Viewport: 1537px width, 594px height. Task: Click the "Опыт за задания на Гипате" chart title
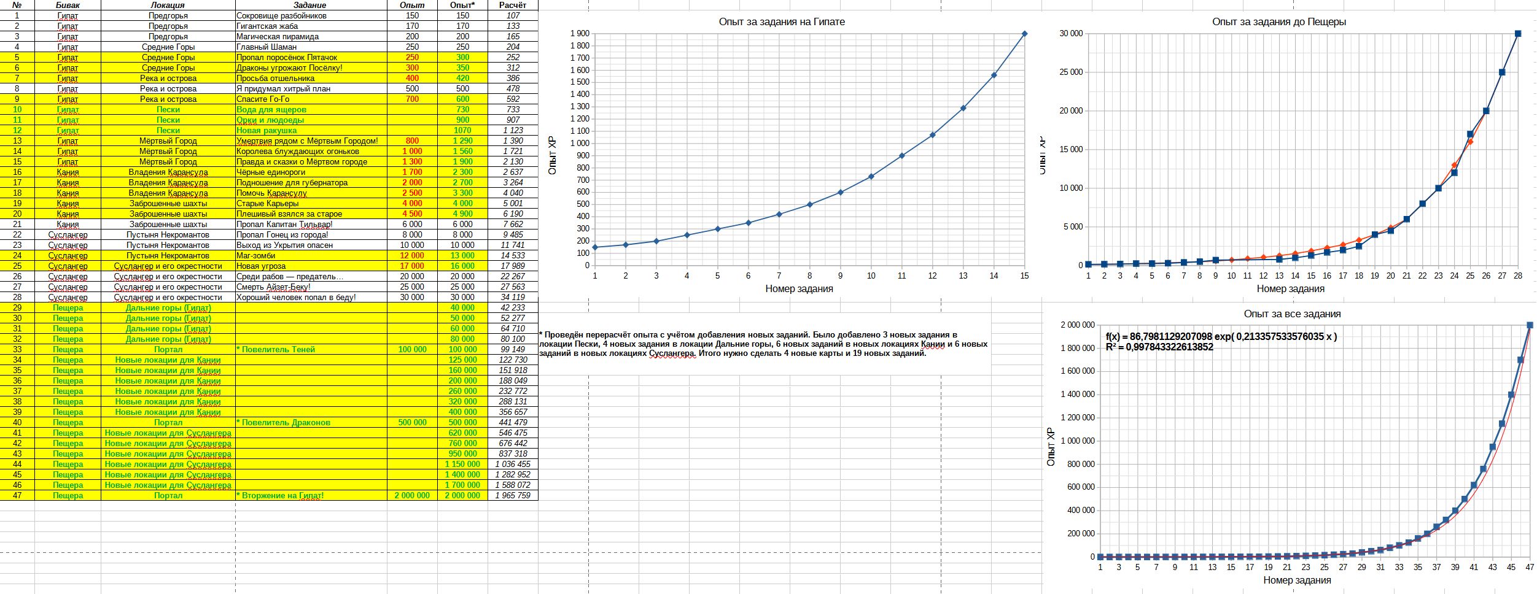tap(782, 21)
